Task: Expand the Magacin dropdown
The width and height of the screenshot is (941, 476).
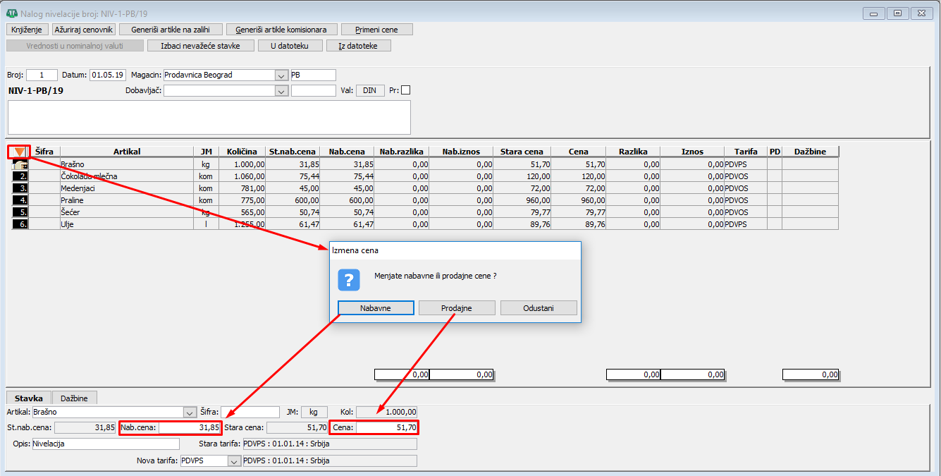Action: pos(281,75)
